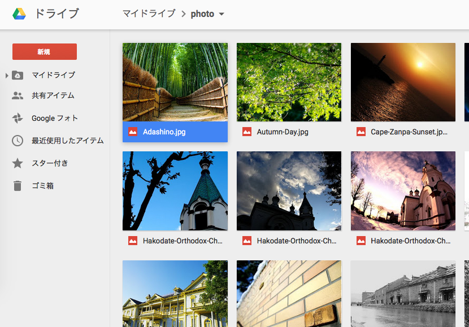Click the image file icon beside Autumn-Day.jpg
Image resolution: width=469 pixels, height=327 pixels.
coord(247,132)
